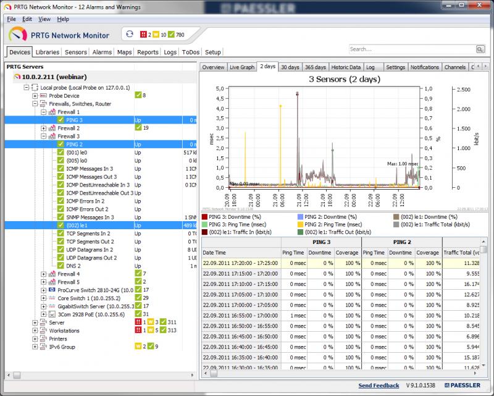
Task: Collapse the Firewall 3 node
Action: [x=43, y=136]
